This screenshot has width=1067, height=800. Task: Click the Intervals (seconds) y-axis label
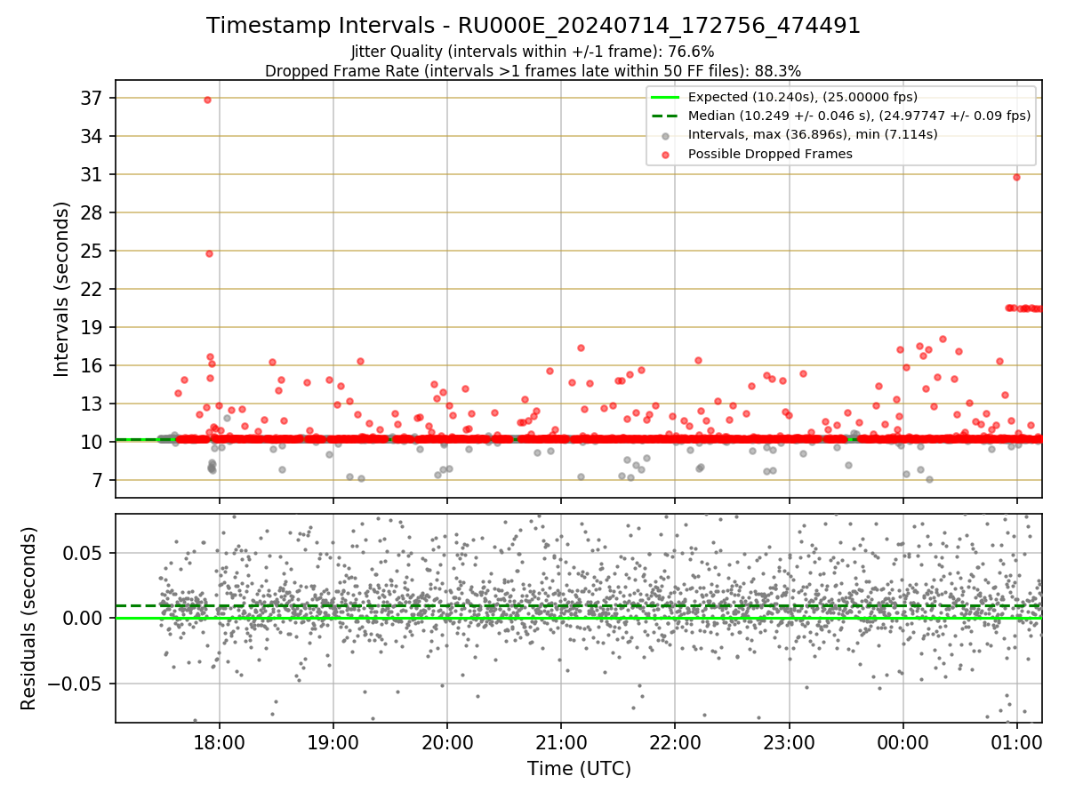pyautogui.click(x=62, y=289)
